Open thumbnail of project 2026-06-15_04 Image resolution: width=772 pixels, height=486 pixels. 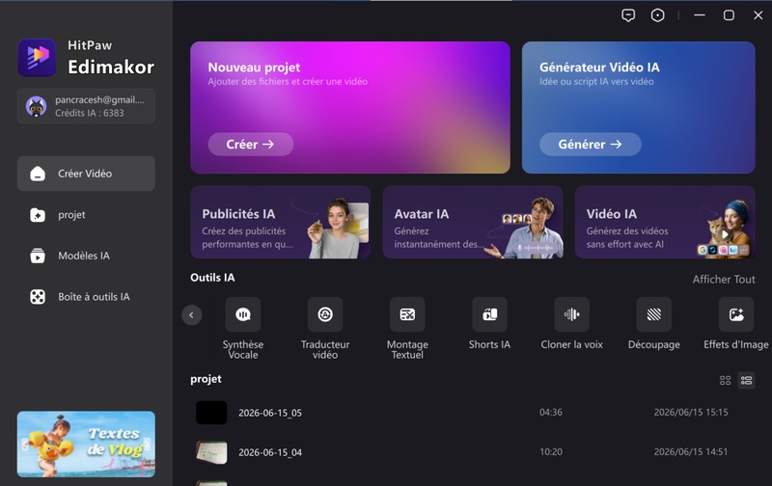tap(211, 452)
